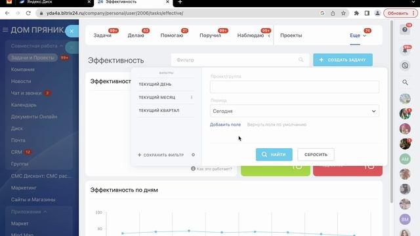Click the page vertical scrollbar
This screenshot has height=236, width=420.
click(392, 112)
